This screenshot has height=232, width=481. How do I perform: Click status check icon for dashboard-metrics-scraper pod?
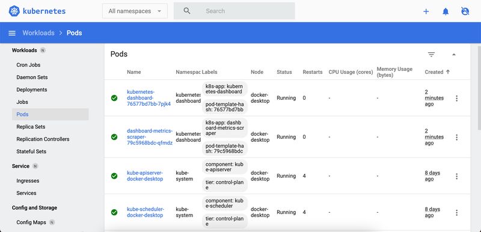click(x=114, y=137)
